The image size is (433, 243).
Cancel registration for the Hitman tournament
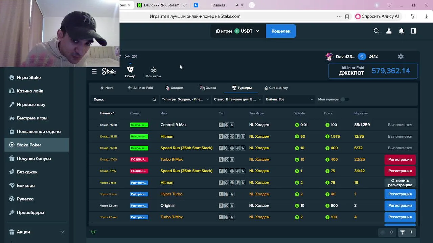pos(400,183)
